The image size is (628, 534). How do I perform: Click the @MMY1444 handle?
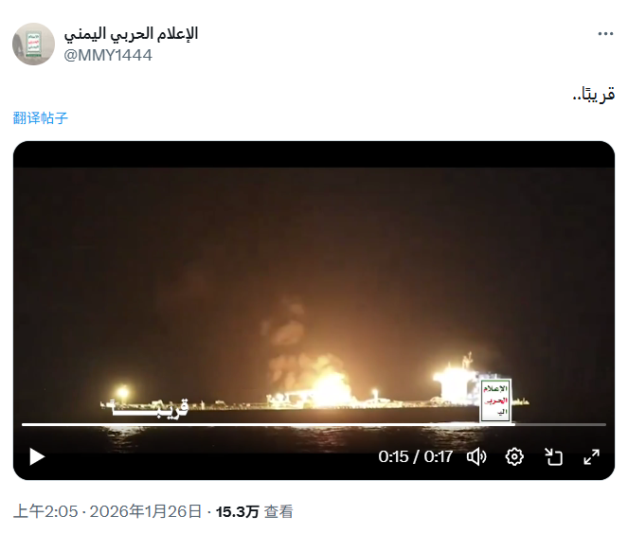coord(108,55)
